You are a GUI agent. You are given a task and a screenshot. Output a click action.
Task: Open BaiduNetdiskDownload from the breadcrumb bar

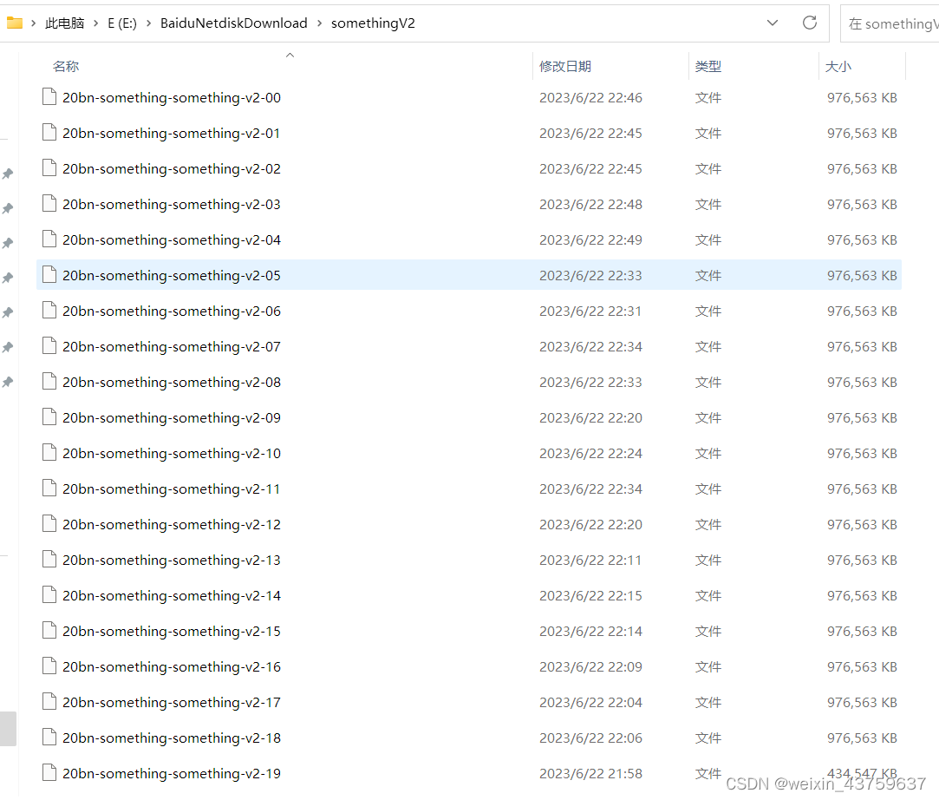pos(233,23)
